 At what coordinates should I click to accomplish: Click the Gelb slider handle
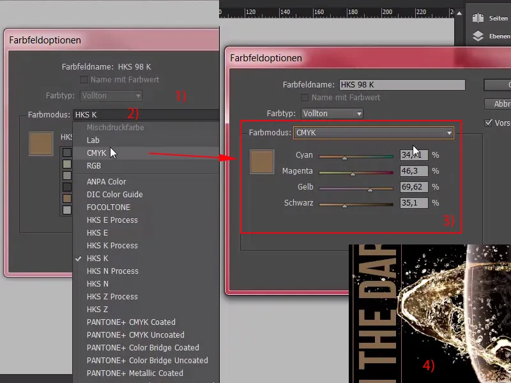tap(370, 190)
